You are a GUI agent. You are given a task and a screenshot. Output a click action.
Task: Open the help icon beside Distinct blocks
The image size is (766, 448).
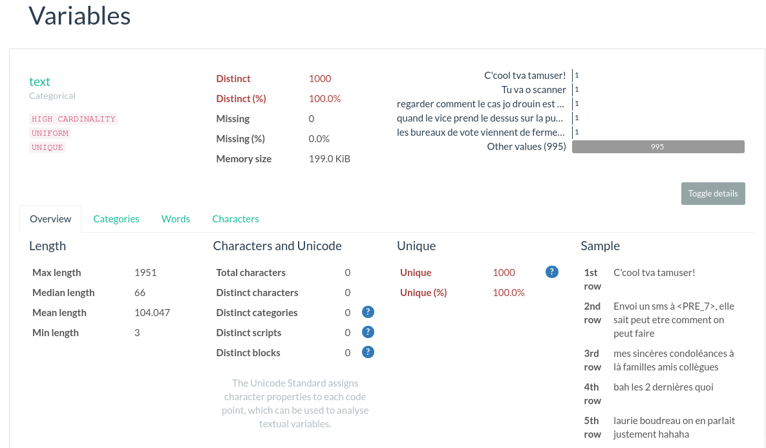click(x=368, y=352)
